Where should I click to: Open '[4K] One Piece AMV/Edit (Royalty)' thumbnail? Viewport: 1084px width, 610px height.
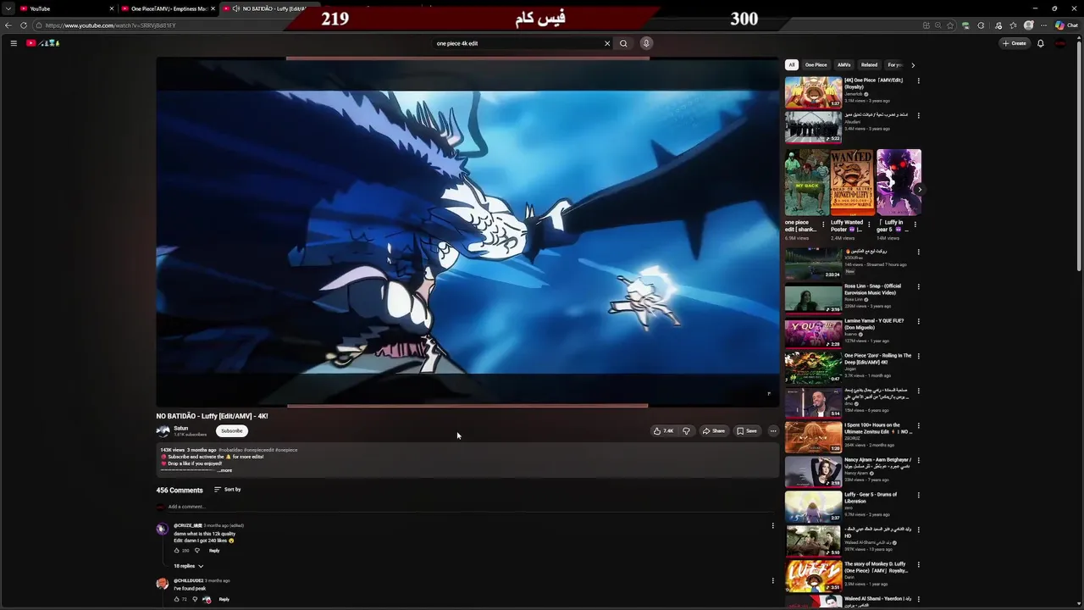(813, 92)
